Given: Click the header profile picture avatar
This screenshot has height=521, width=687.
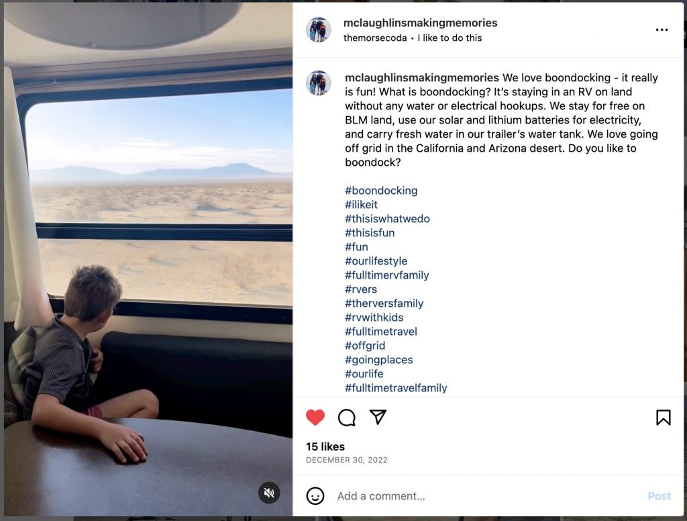Looking at the screenshot, I should point(318,30).
